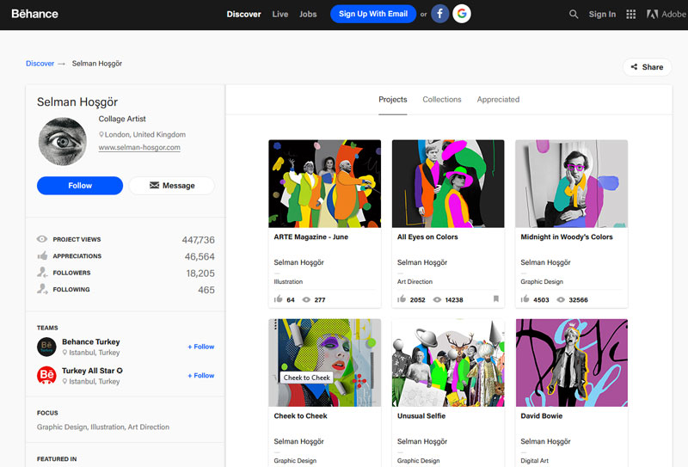Click the Graphic Design category under Midnight in Woody's Colors
Screen dimensions: 688x467
click(542, 282)
